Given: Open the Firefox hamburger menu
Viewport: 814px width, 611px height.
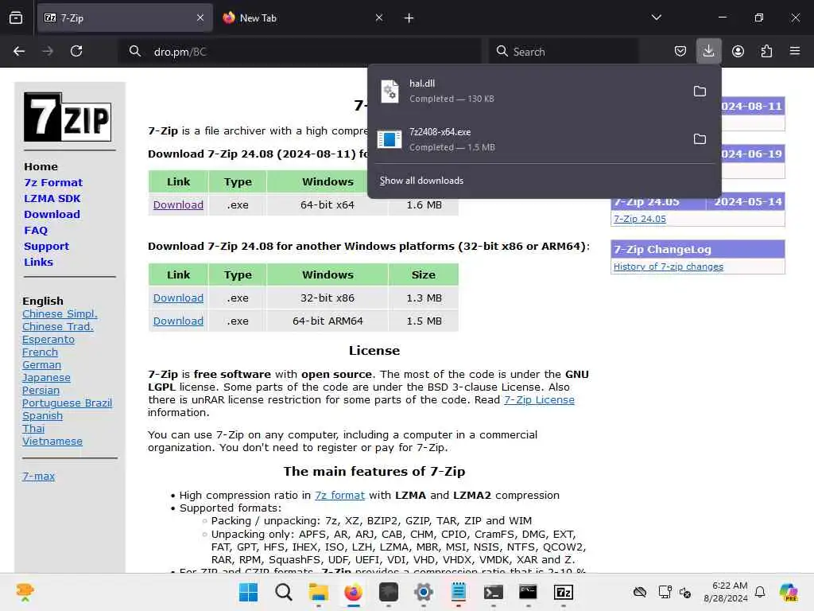Looking at the screenshot, I should (x=795, y=51).
